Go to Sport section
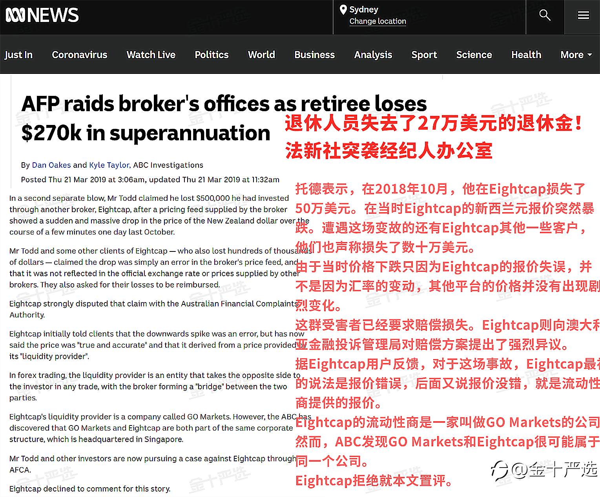Viewport: 600px width, 497px height. [424, 55]
